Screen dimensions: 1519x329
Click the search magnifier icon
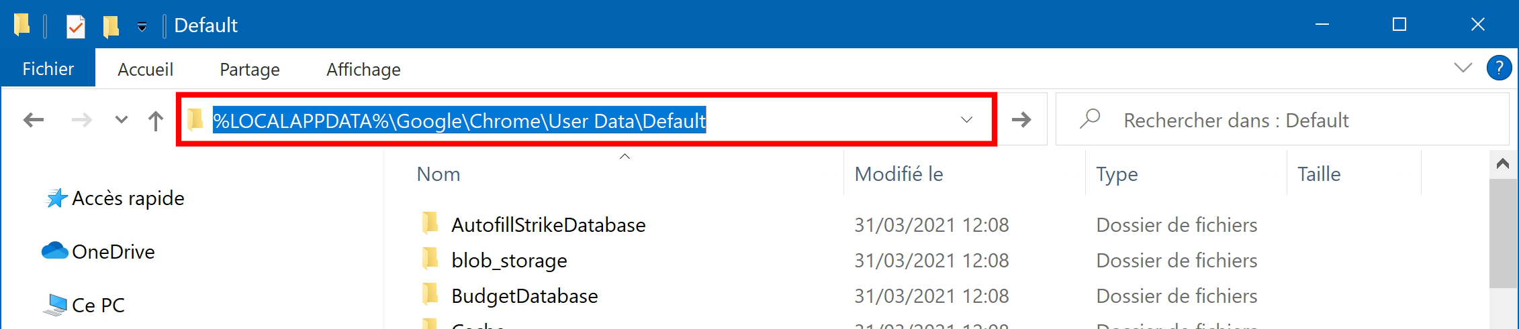[1090, 119]
